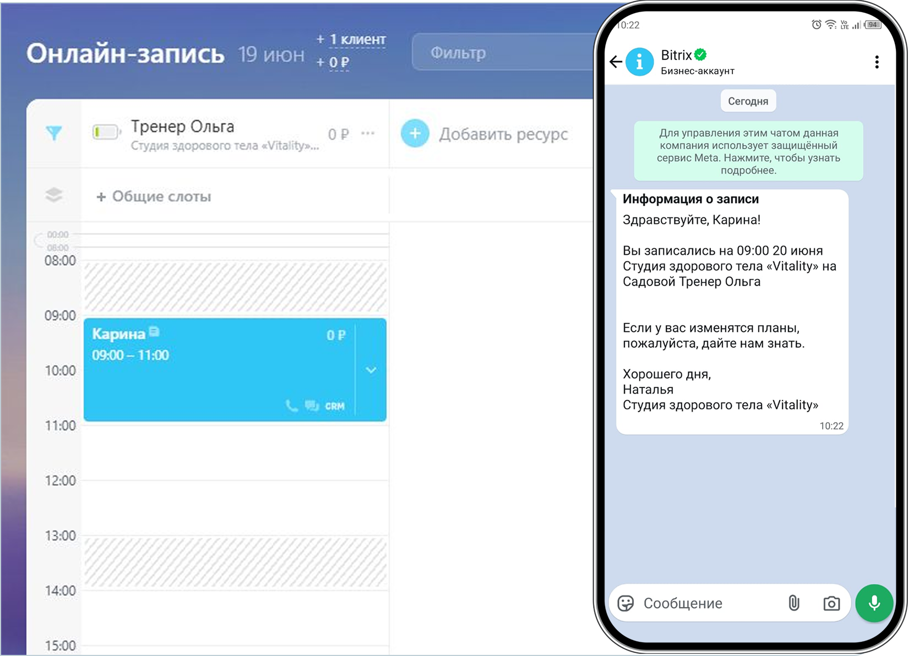This screenshot has width=908, height=656.
Task: Tap the Информация о записи message title
Action: click(690, 199)
